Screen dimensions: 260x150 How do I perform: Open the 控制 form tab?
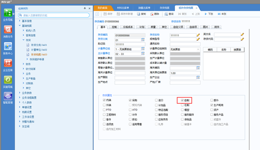coord(114,27)
